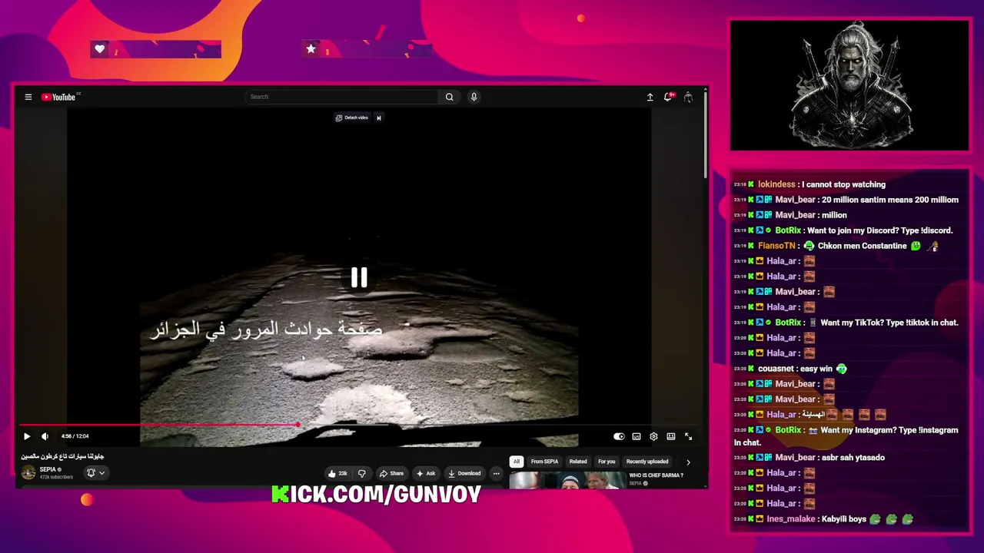The width and height of the screenshot is (984, 553).
Task: Click chat message 'easy win' from couasnet
Action: coord(816,369)
